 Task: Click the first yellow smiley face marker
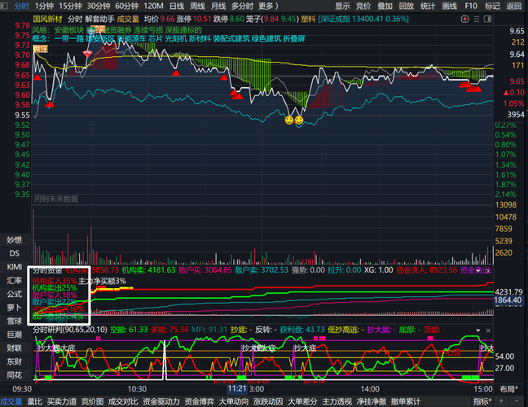pyautogui.click(x=289, y=120)
